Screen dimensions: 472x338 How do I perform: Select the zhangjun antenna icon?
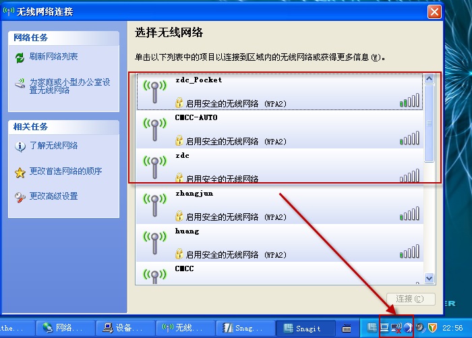(154, 205)
